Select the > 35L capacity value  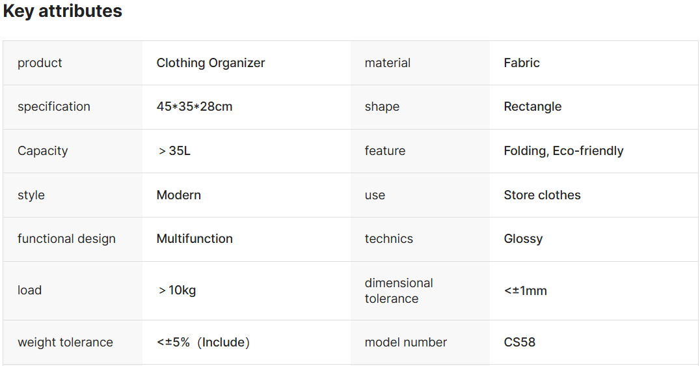click(174, 151)
